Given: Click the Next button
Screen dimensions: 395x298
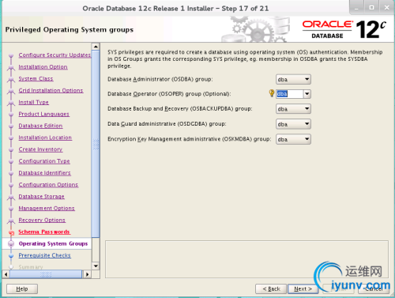Looking at the screenshot, I should coord(303,289).
